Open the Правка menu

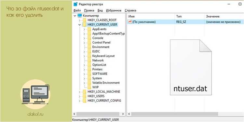point(89,10)
